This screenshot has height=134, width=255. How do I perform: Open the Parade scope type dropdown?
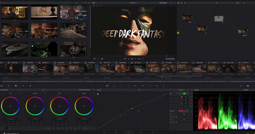(x=247, y=90)
